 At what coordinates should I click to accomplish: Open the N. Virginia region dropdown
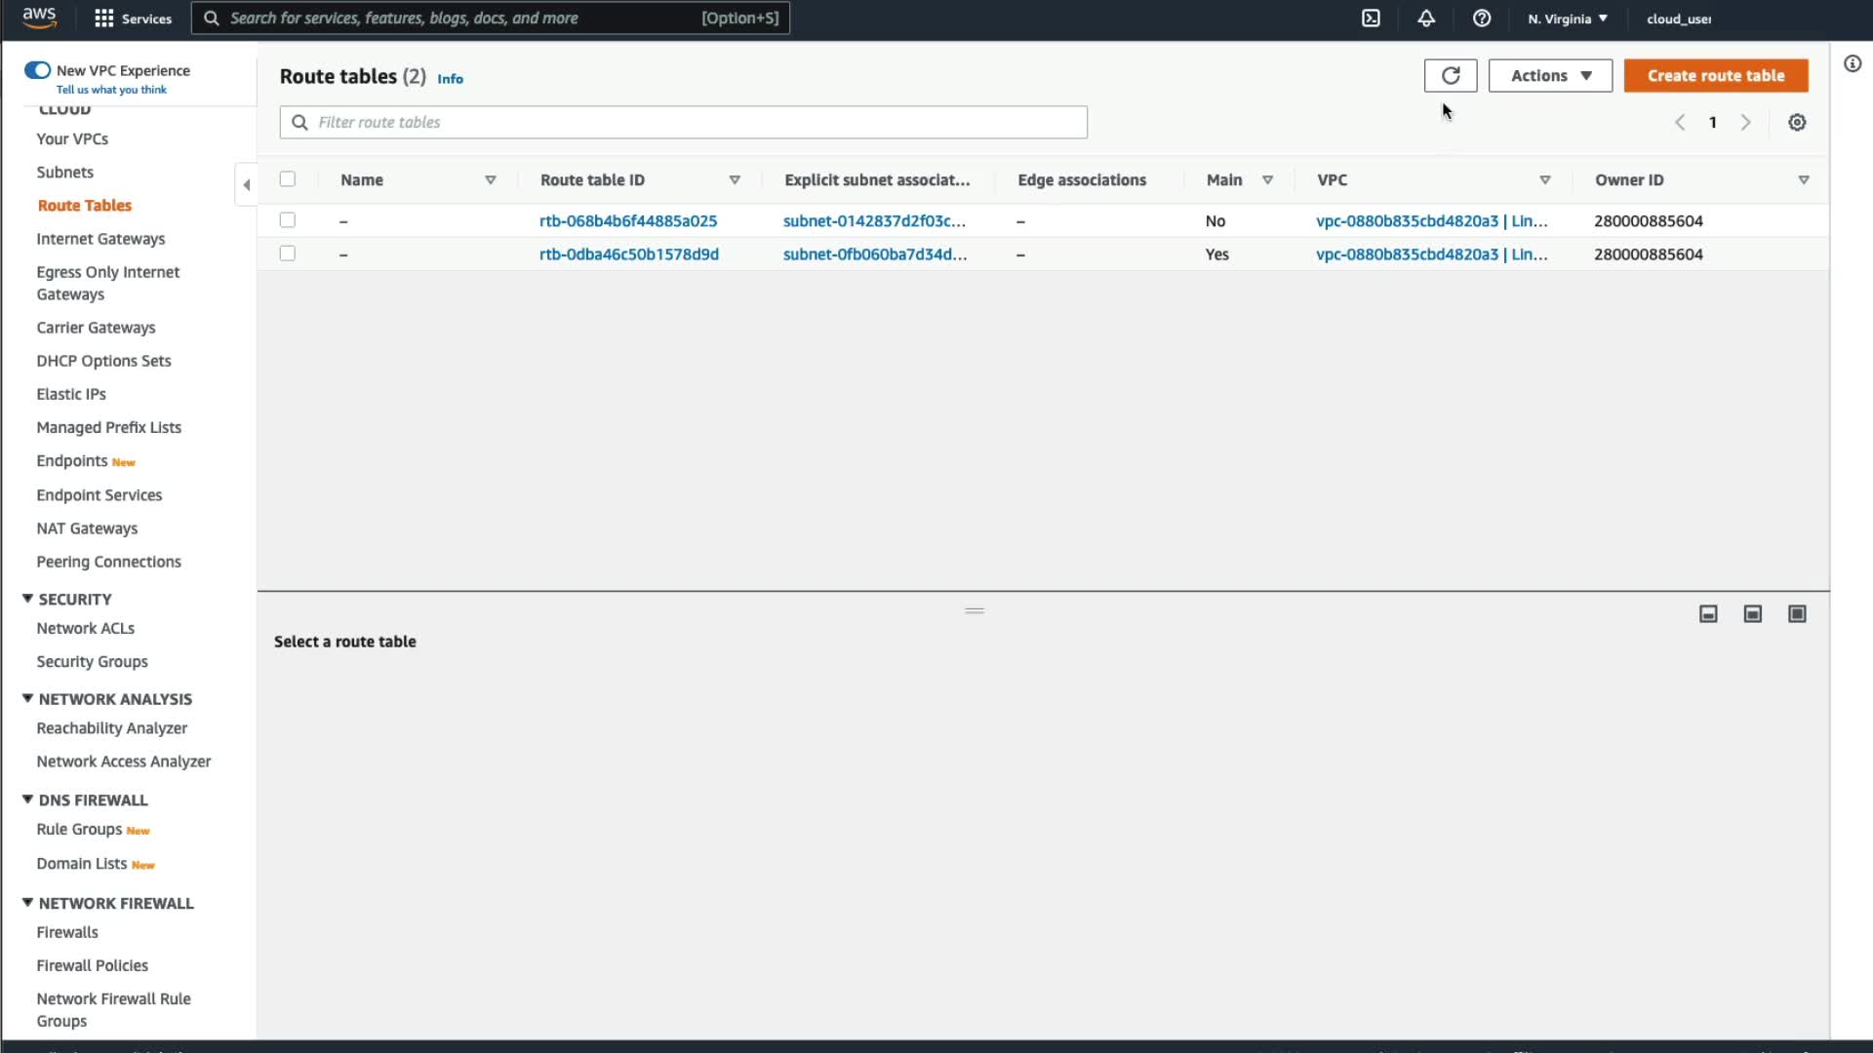click(1567, 19)
